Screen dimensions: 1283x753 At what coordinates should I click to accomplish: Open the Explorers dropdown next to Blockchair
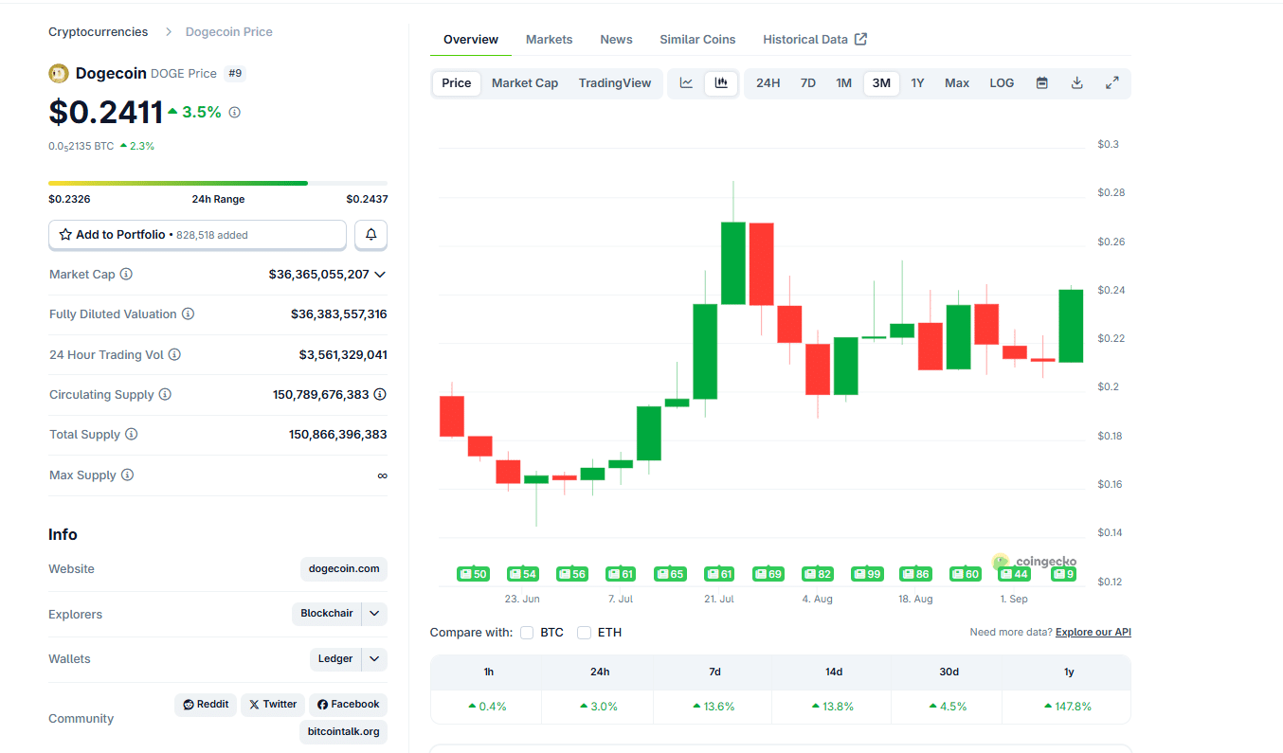[373, 614]
